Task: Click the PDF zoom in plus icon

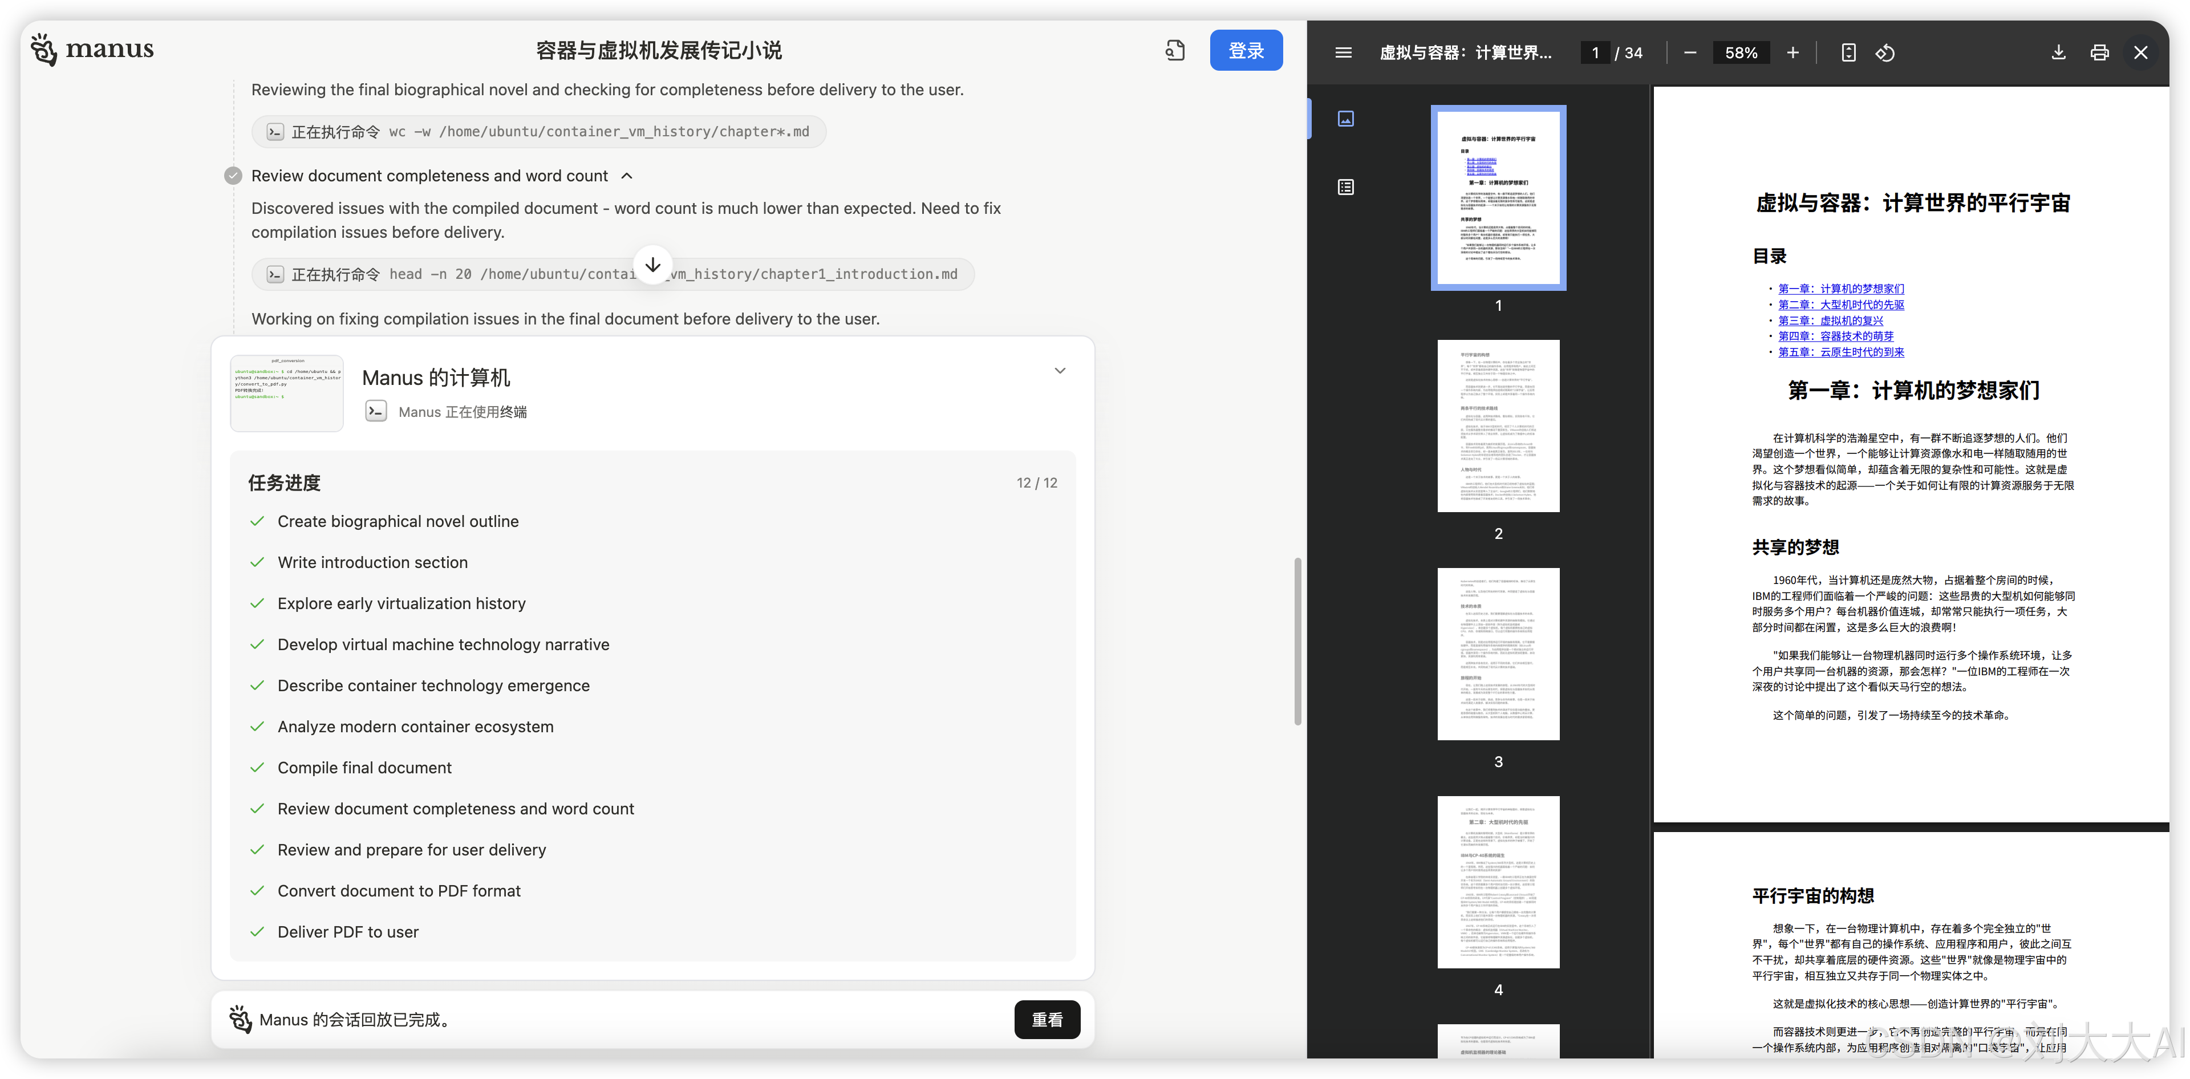Action: pos(1792,52)
